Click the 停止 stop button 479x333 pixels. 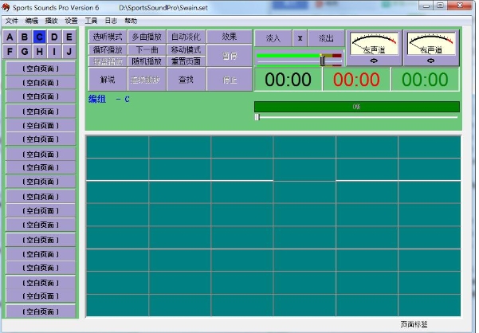[x=230, y=80]
